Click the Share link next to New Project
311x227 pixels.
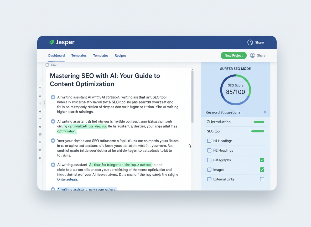click(261, 55)
